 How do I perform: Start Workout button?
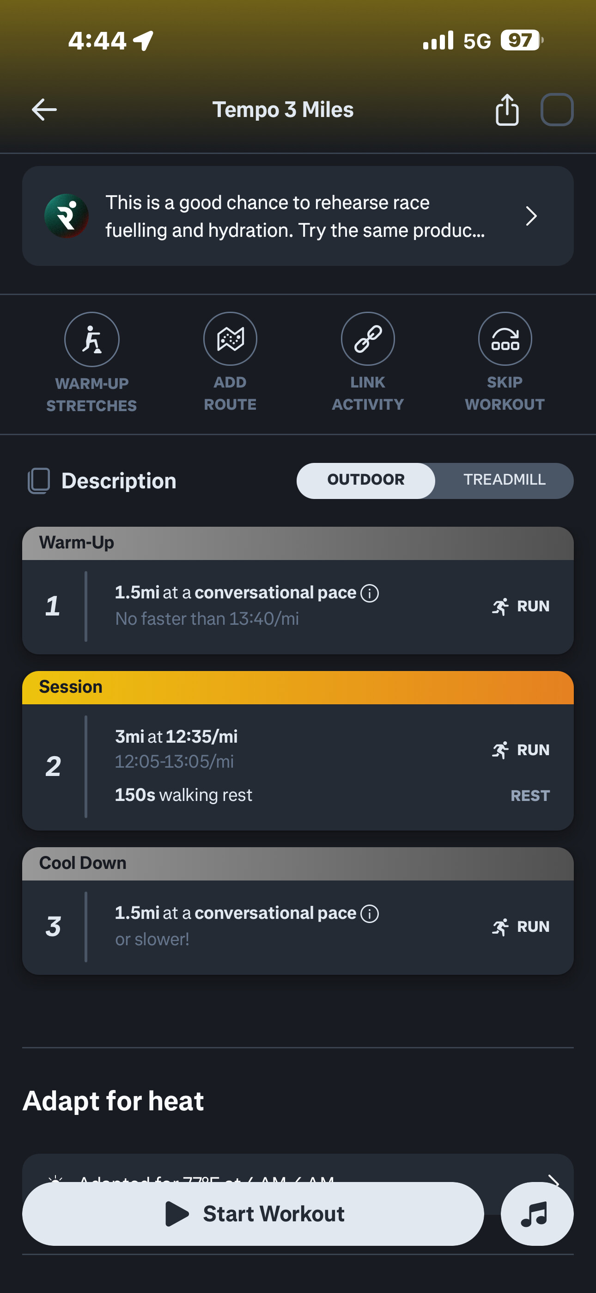click(x=253, y=1214)
